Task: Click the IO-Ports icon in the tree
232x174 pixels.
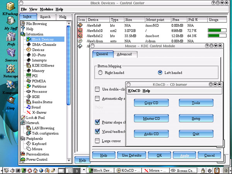Action: coord(29,55)
